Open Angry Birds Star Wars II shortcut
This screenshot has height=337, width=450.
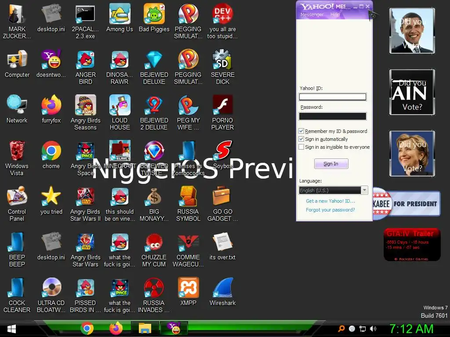[86, 204]
